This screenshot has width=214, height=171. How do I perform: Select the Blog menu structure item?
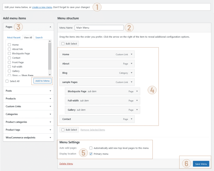click(x=97, y=73)
